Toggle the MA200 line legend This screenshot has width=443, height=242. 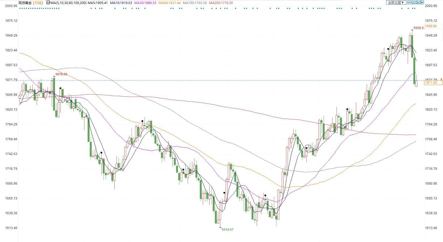click(x=221, y=3)
